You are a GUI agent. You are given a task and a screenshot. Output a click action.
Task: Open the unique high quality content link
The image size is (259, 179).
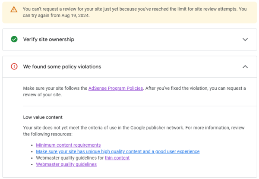click(117, 151)
